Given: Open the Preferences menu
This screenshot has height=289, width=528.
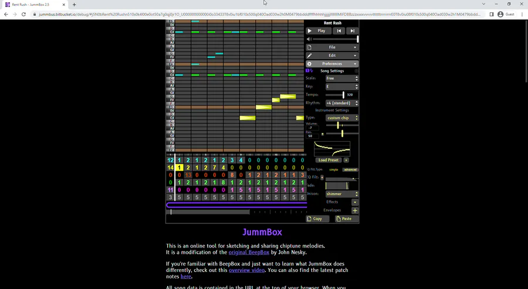Looking at the screenshot, I should click(332, 63).
